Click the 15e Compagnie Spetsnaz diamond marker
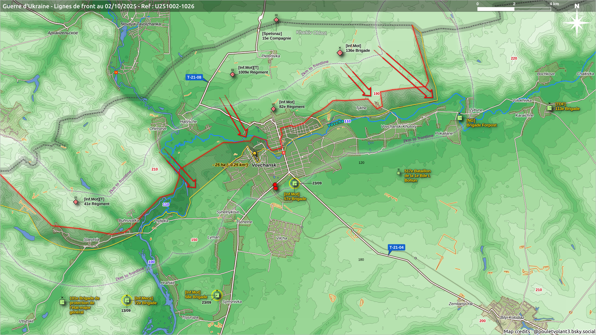This screenshot has width=596, height=335. 276,20
